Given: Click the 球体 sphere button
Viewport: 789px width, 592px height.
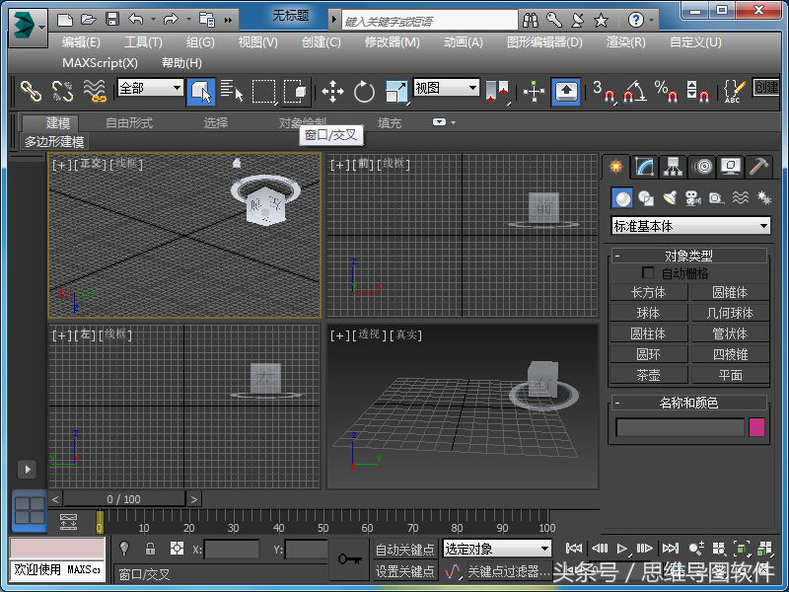Looking at the screenshot, I should pos(648,313).
